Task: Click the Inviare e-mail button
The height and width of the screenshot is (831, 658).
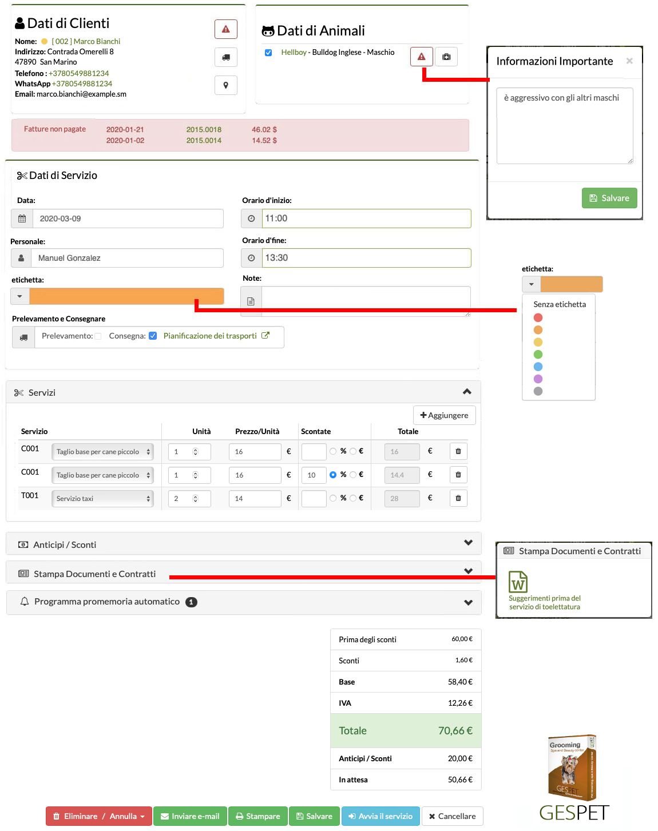Action: pyautogui.click(x=191, y=816)
